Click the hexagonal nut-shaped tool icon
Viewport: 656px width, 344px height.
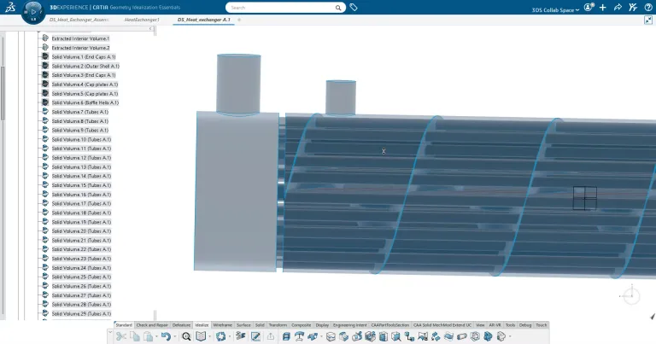(475, 336)
